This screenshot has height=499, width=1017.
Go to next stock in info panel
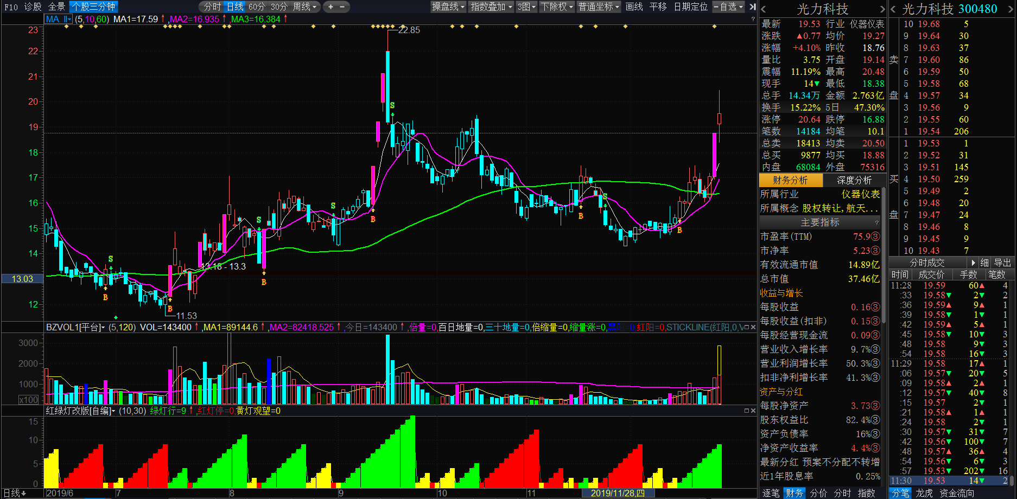pos(882,9)
